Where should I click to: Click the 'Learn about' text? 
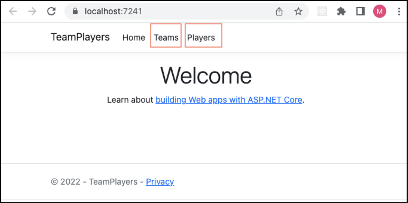click(x=130, y=100)
